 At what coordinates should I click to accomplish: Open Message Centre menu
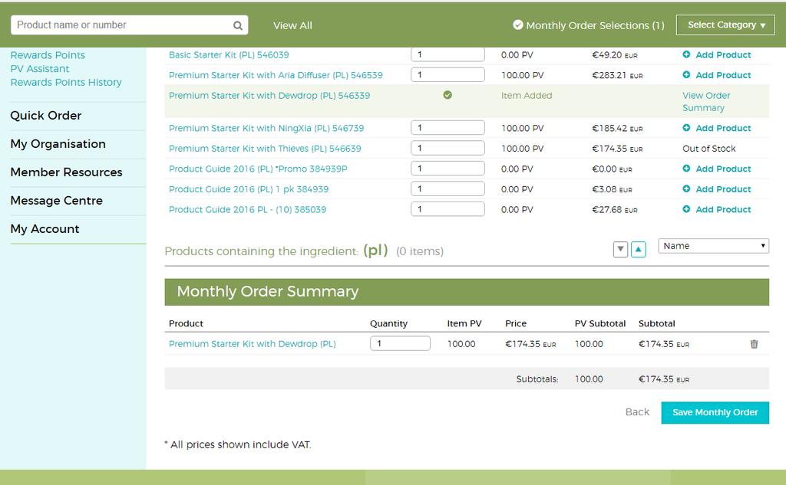(57, 201)
